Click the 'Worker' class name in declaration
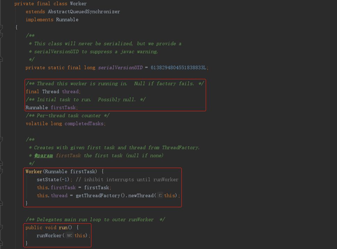The height and width of the screenshot is (249, 337). [78, 4]
